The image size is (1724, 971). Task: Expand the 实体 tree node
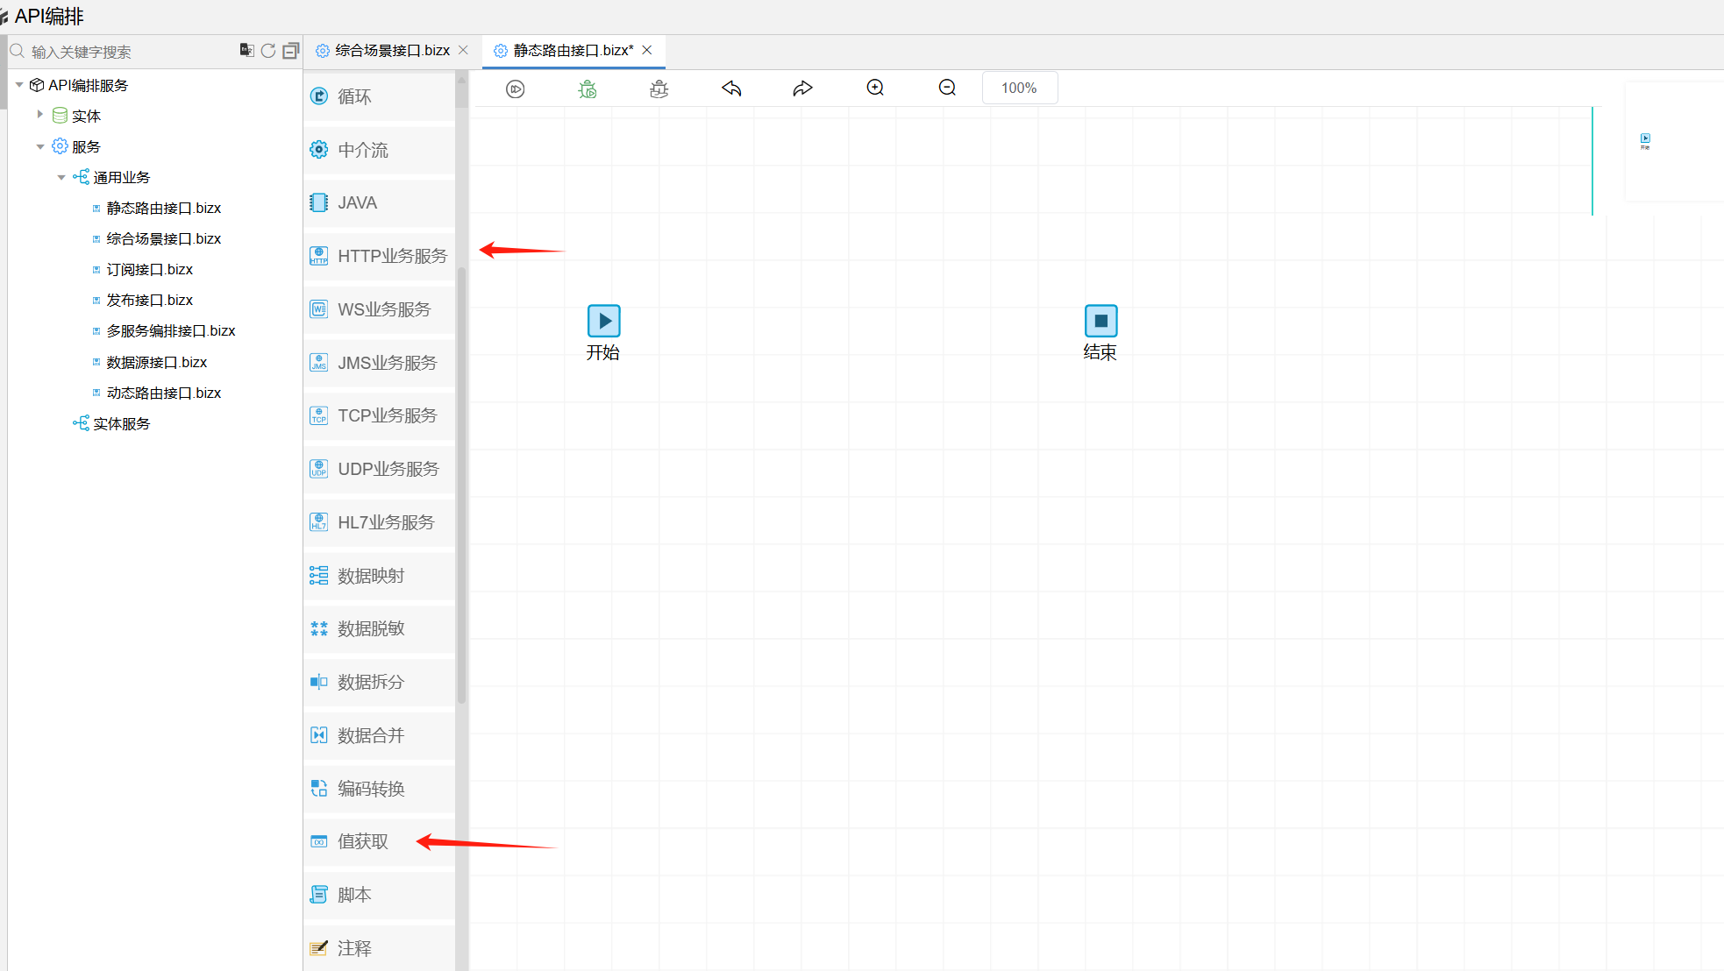40,115
